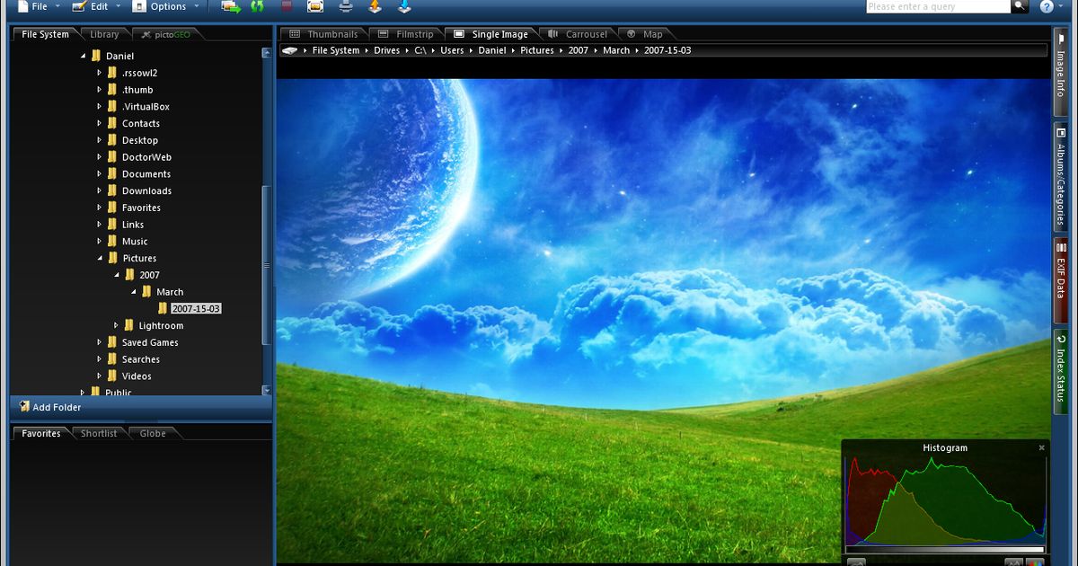Click the import pictures toolbar icon
The height and width of the screenshot is (566, 1078).
[231, 6]
